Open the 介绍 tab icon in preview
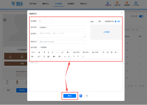Image resolution: width=147 pixels, height=105 pixels. coord(7,82)
